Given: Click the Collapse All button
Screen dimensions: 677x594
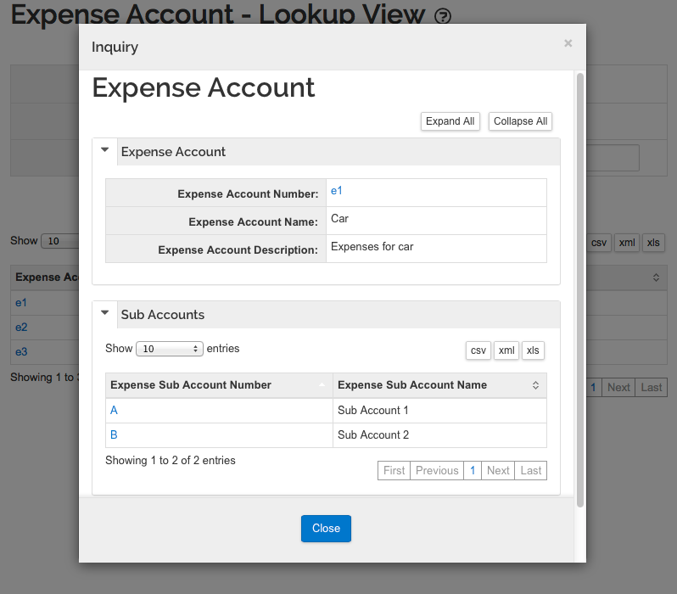Looking at the screenshot, I should click(520, 121).
